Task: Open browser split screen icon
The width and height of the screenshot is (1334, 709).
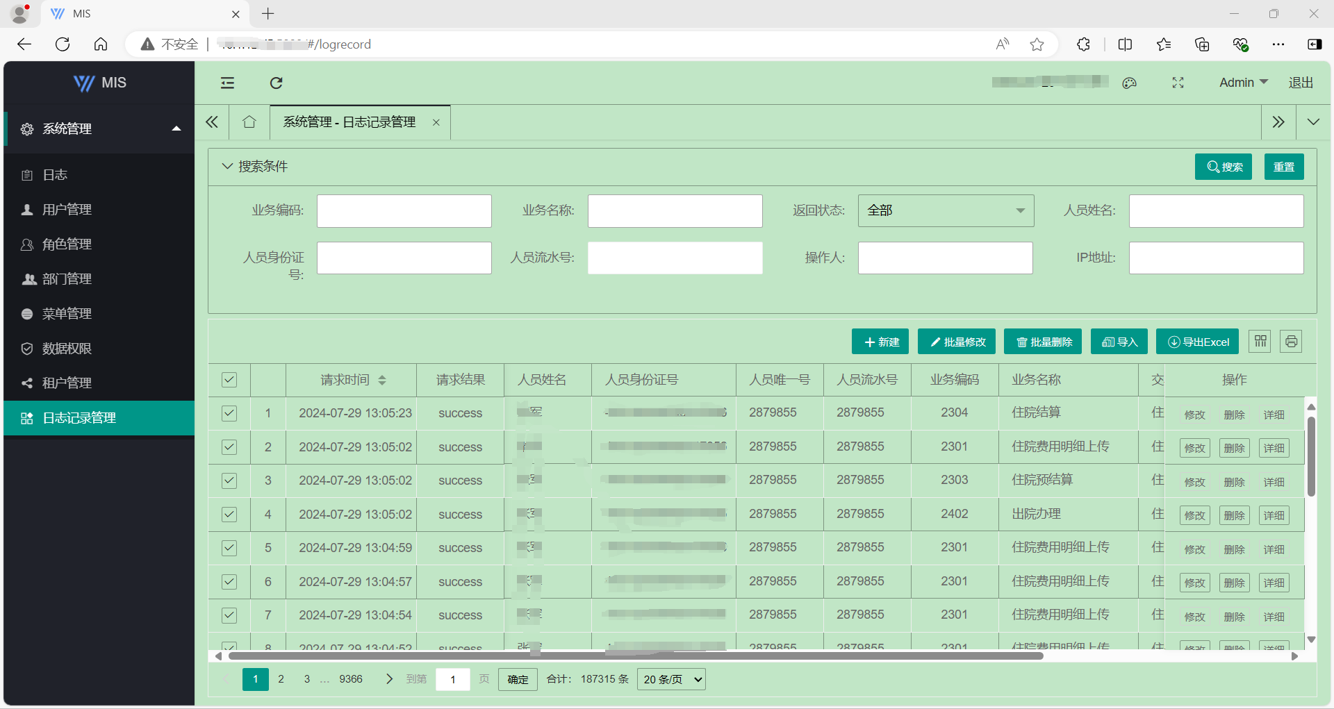Action: [x=1125, y=44]
